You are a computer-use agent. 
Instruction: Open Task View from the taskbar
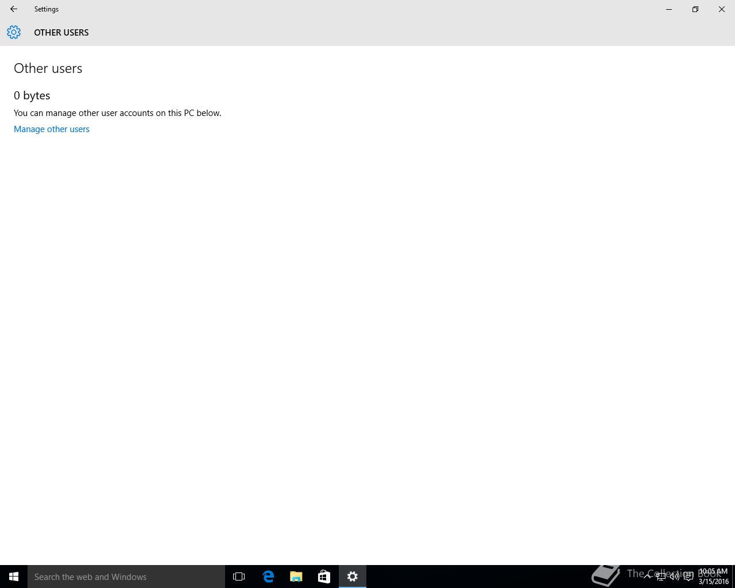pyautogui.click(x=239, y=577)
